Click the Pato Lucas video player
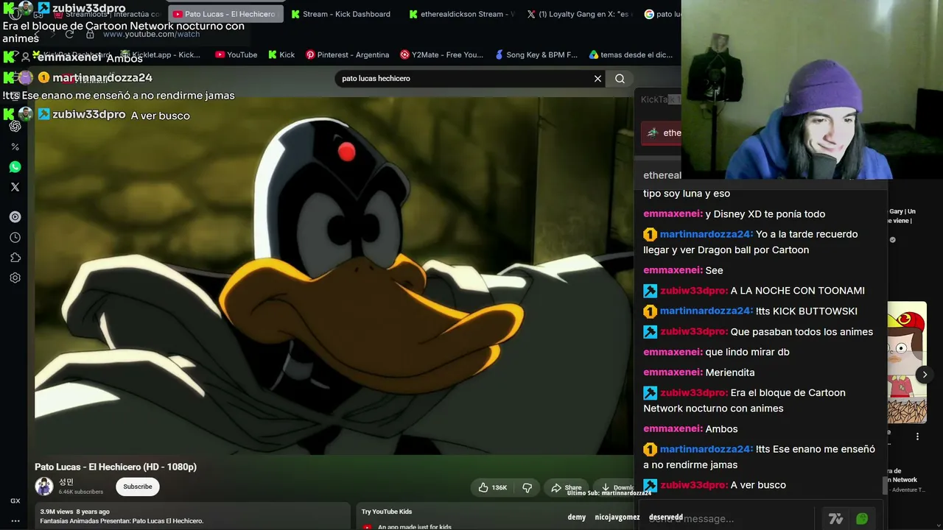 coord(334,276)
